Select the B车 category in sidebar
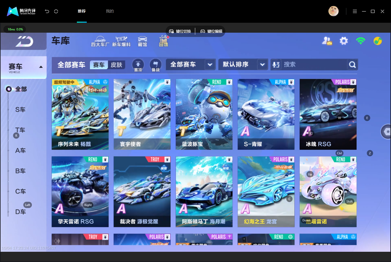Screen dimensions: 391x262 pos(20,171)
